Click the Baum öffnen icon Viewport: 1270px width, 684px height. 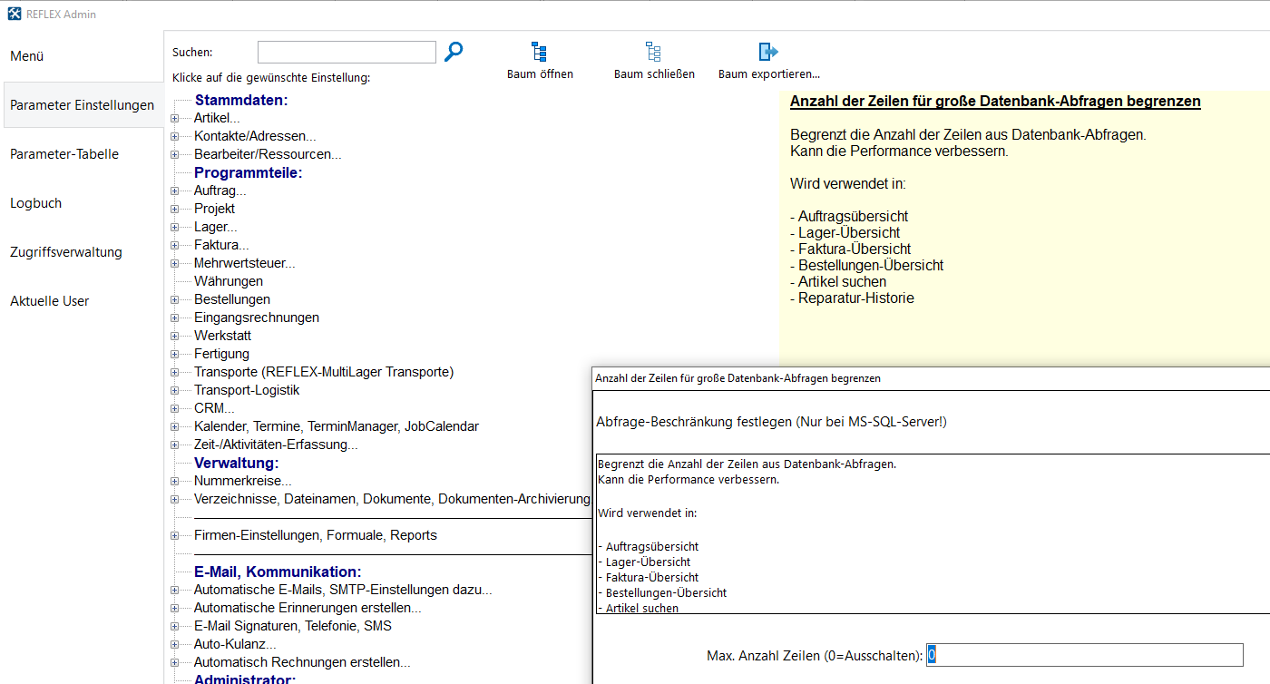pyautogui.click(x=540, y=52)
